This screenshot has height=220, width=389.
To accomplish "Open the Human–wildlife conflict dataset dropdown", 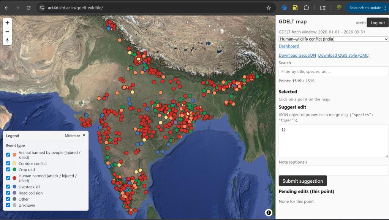I will tap(334, 39).
